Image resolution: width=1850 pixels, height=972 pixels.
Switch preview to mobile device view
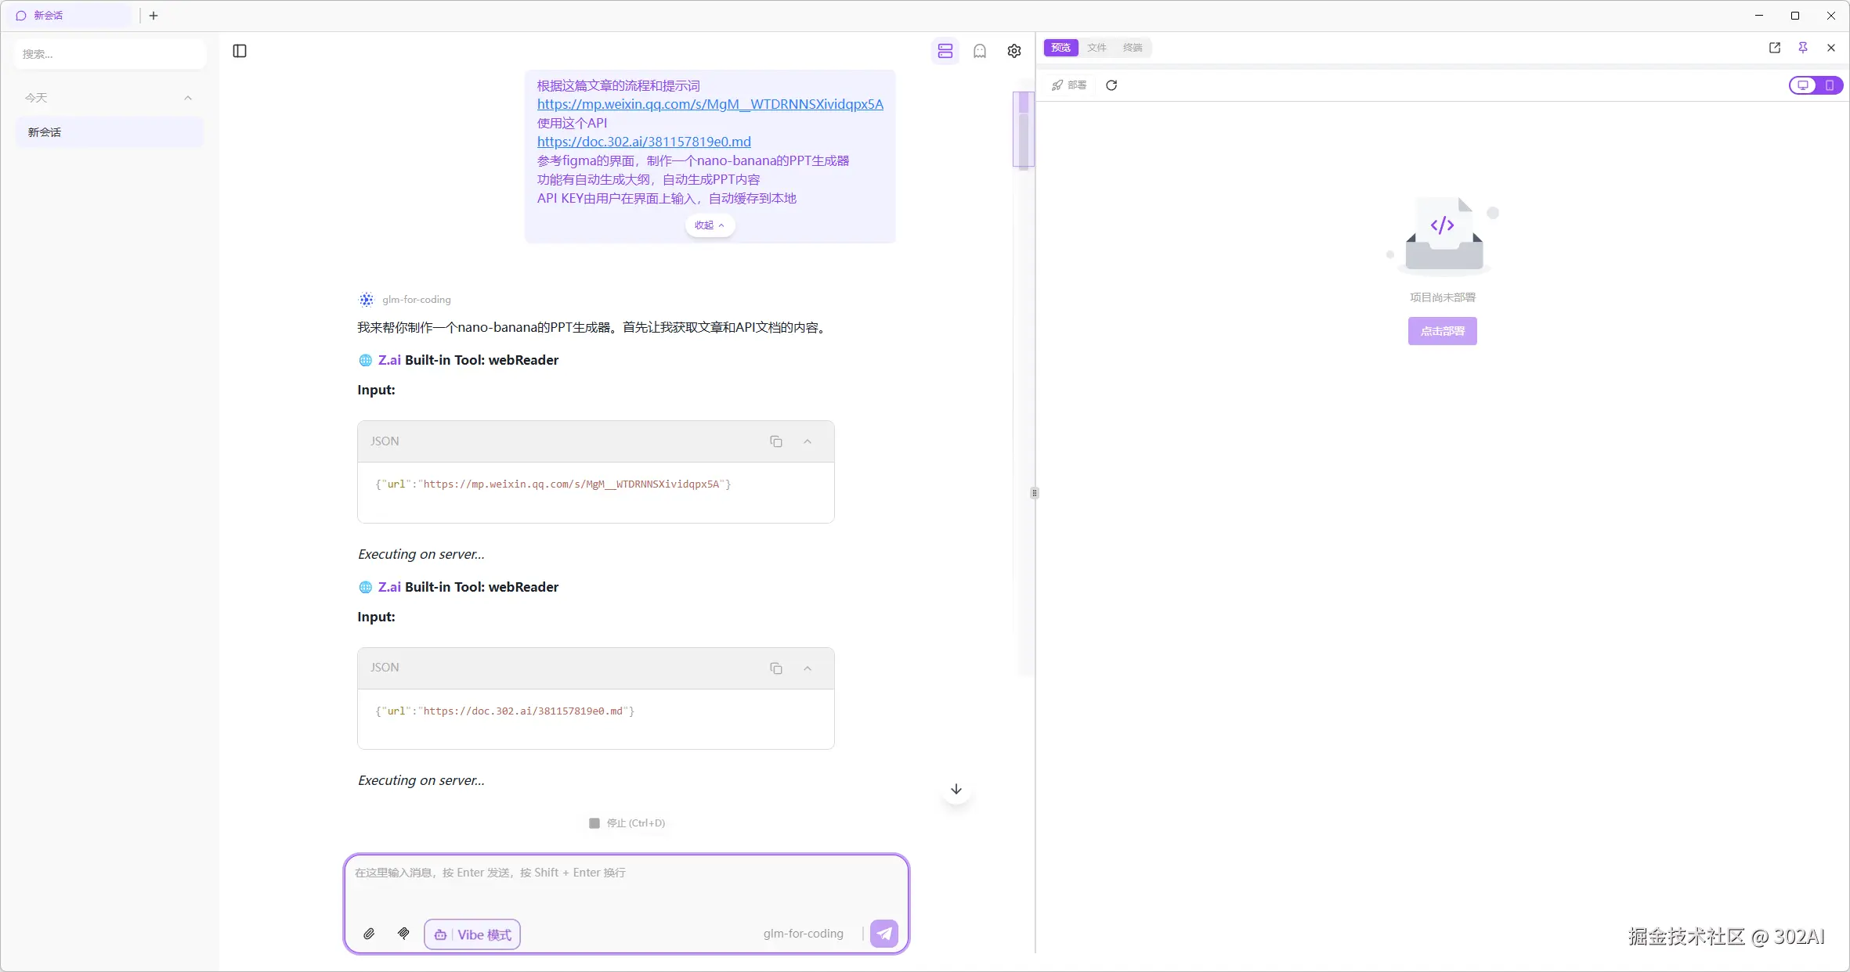(x=1830, y=85)
